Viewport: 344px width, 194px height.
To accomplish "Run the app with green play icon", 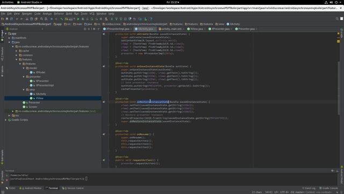I will pos(78,19).
